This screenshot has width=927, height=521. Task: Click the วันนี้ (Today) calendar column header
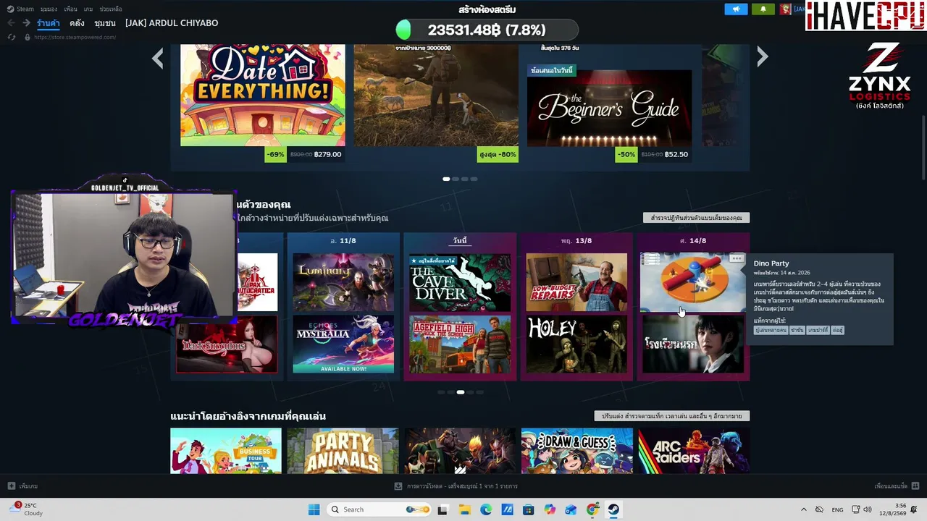coord(460,240)
